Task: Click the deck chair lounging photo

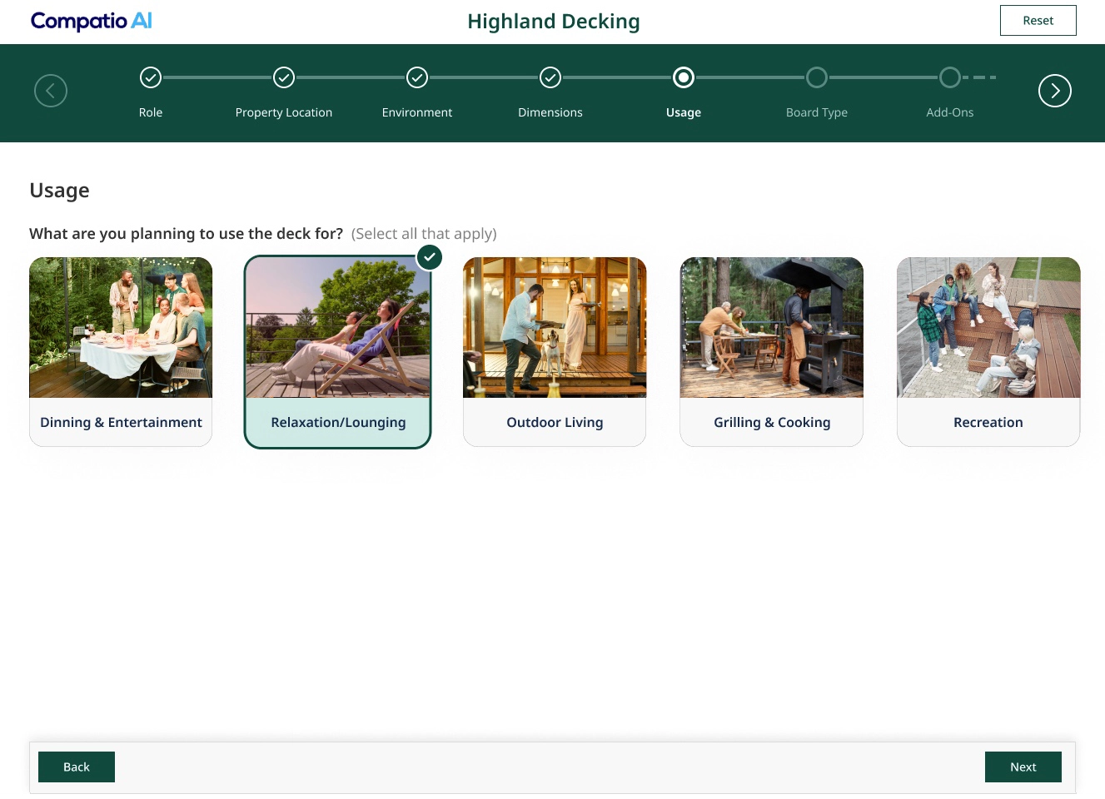Action: tap(338, 327)
